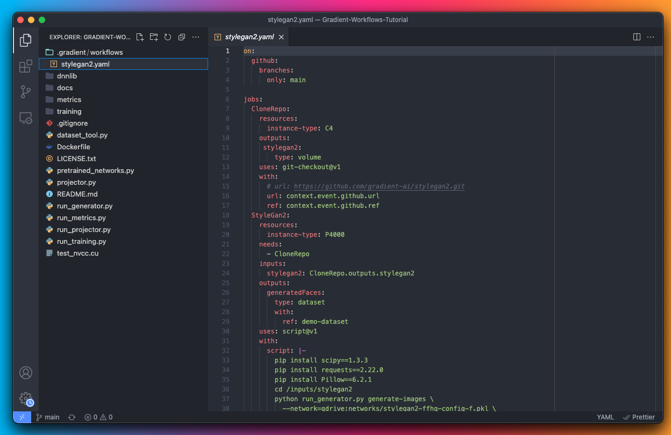Expand the docs folder

(x=124, y=88)
